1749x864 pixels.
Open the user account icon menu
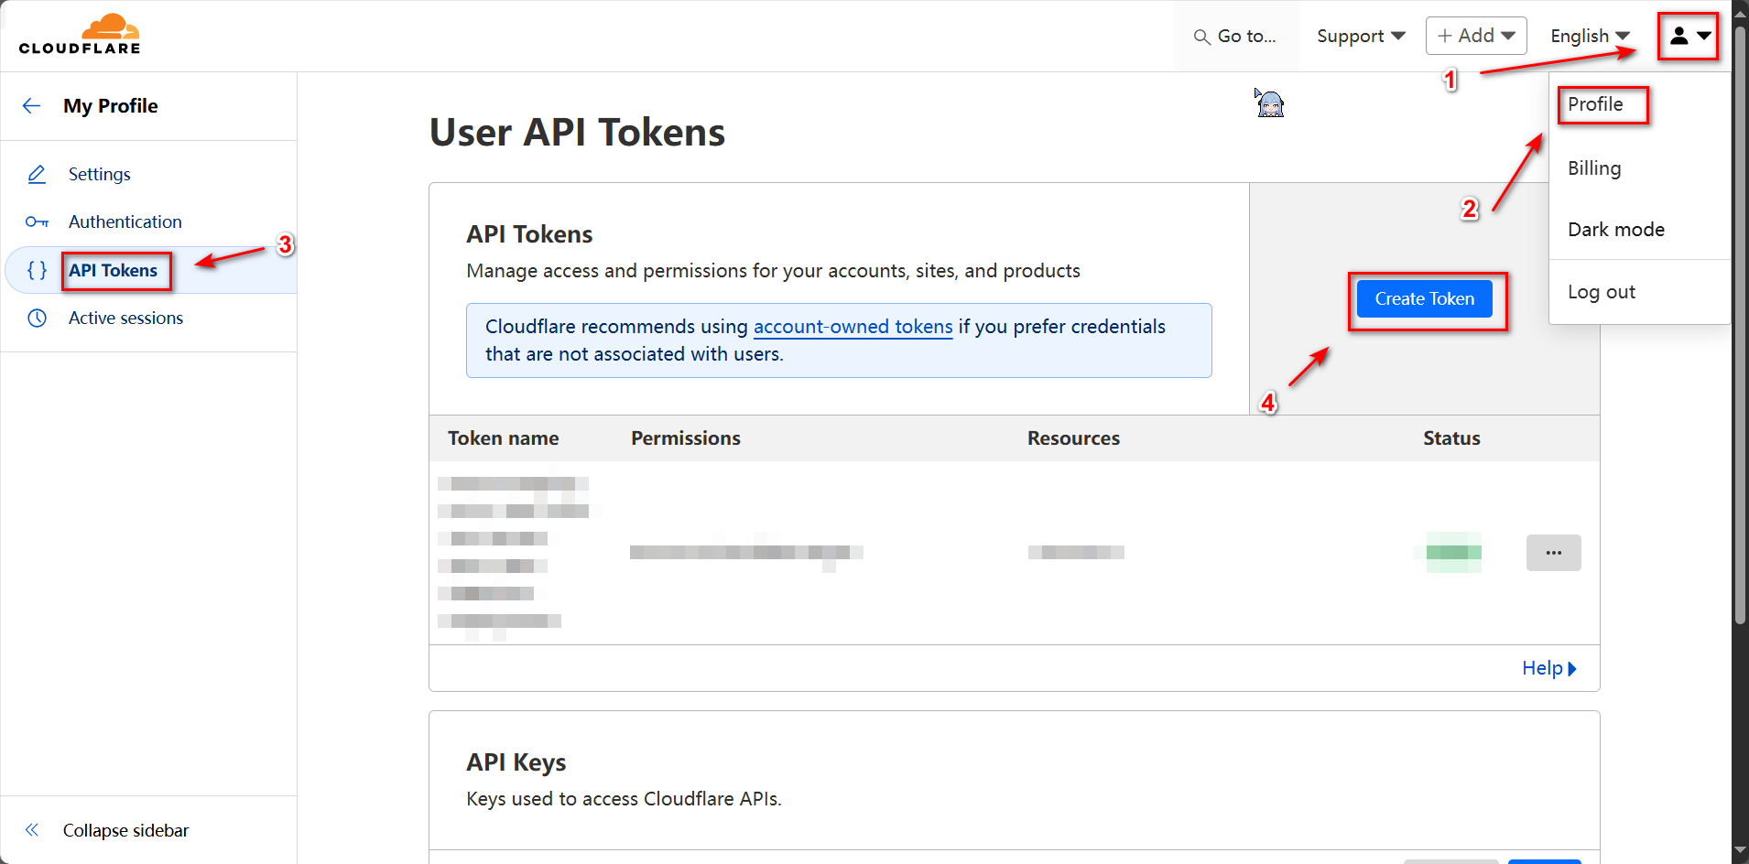click(1688, 36)
